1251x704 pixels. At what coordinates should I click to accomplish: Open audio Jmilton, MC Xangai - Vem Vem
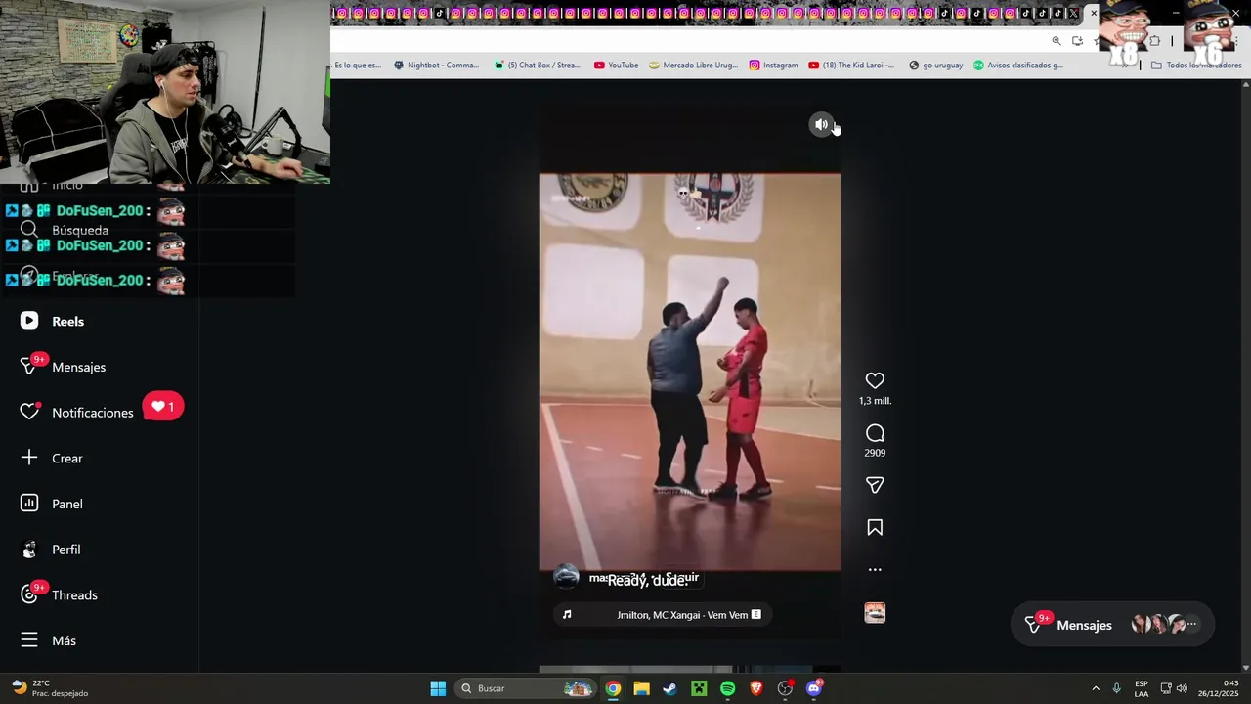(x=682, y=615)
